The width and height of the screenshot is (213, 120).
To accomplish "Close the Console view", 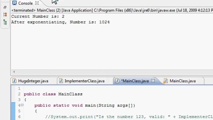I will (37, 3).
